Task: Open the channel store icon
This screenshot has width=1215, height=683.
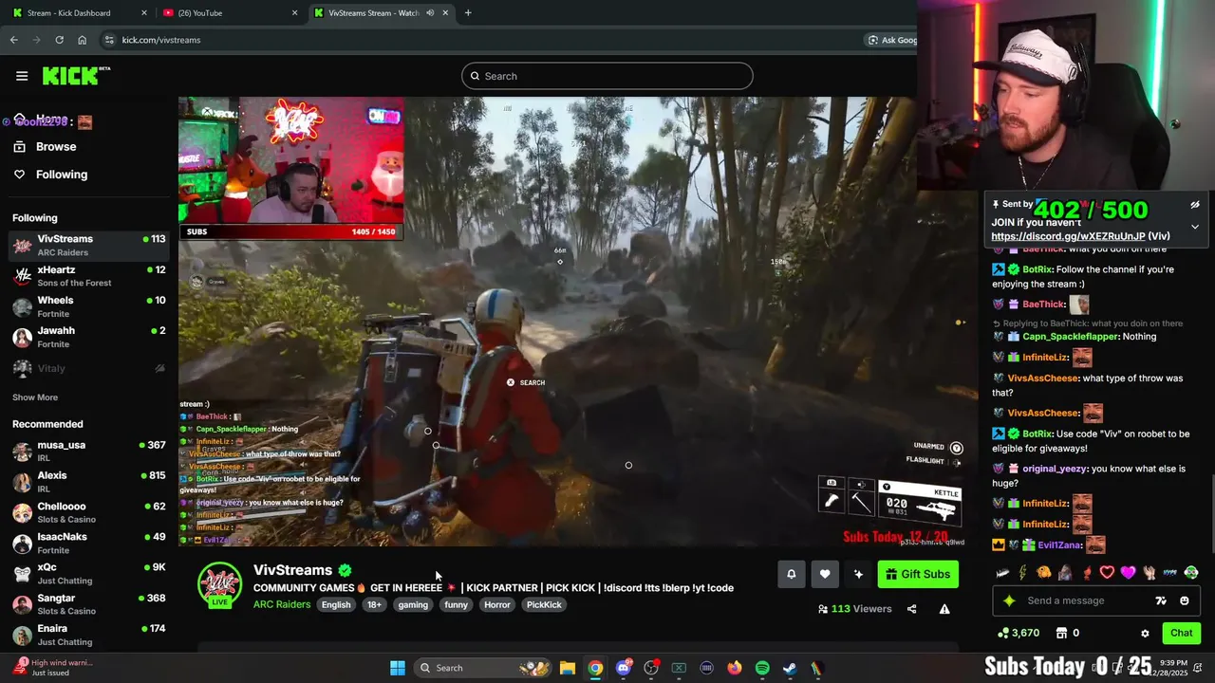Action: [x=1062, y=633]
